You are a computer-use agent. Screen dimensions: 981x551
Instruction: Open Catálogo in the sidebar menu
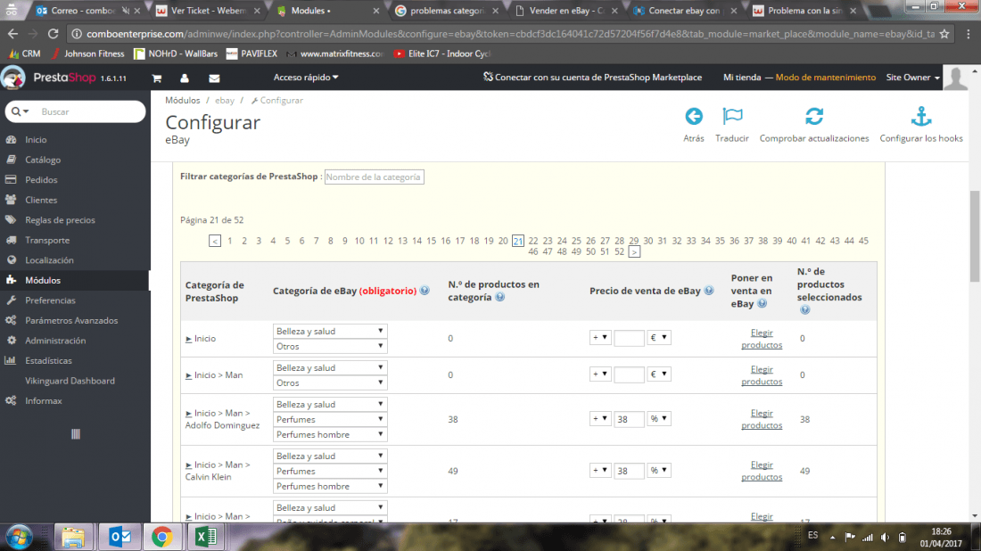pos(43,160)
